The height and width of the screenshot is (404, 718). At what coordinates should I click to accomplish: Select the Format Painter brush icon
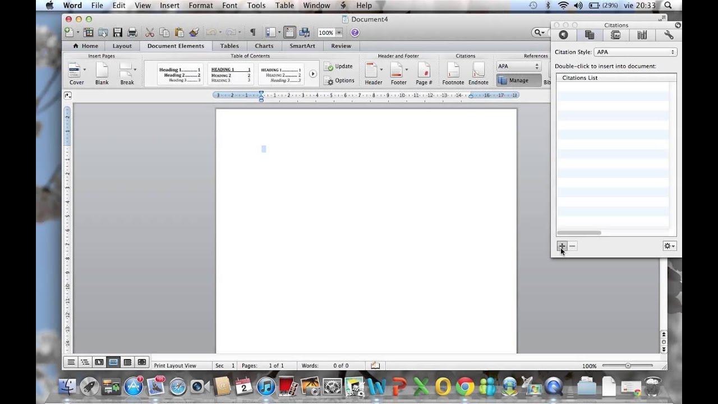coord(194,33)
